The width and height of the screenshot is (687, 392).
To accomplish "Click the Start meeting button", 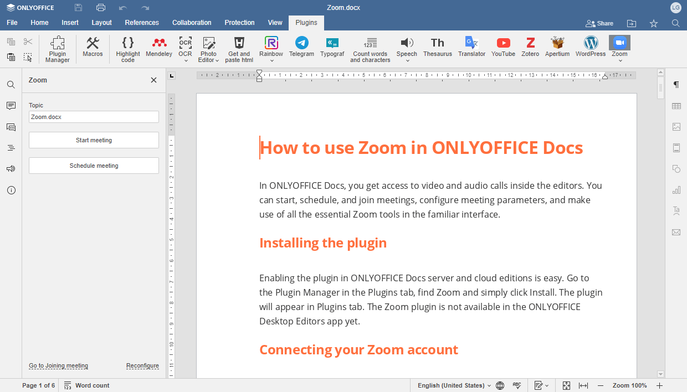I will tap(94, 140).
